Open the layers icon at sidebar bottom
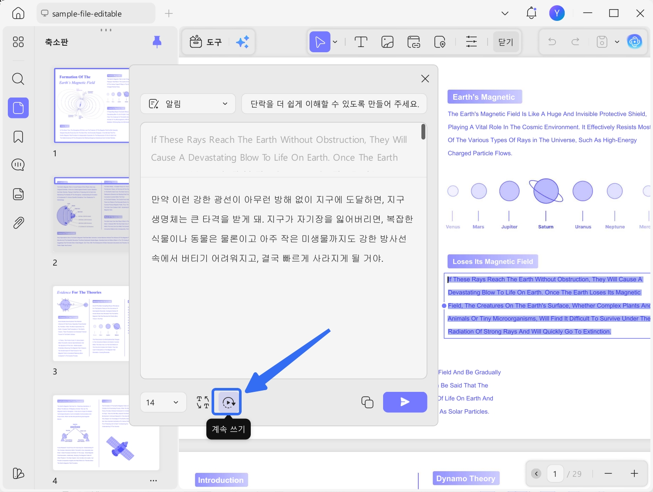The height and width of the screenshot is (492, 653). tap(18, 473)
